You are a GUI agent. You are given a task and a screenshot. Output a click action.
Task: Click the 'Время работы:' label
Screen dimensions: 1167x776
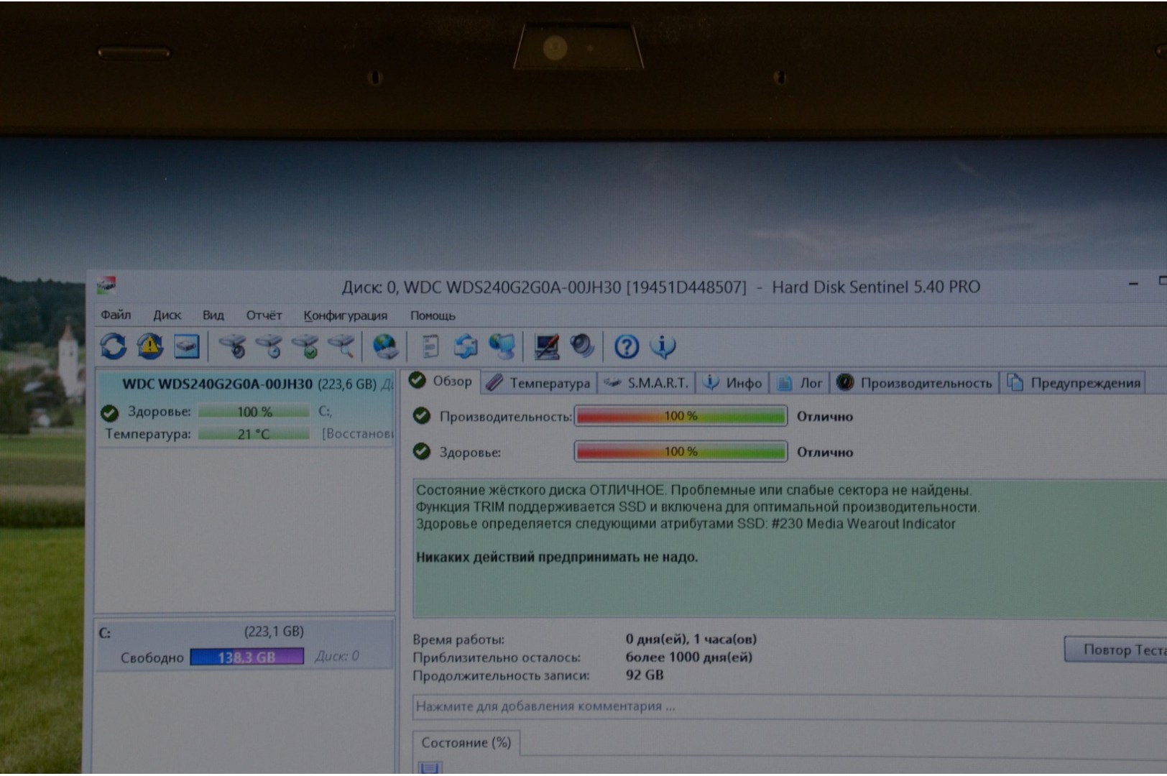pos(458,639)
